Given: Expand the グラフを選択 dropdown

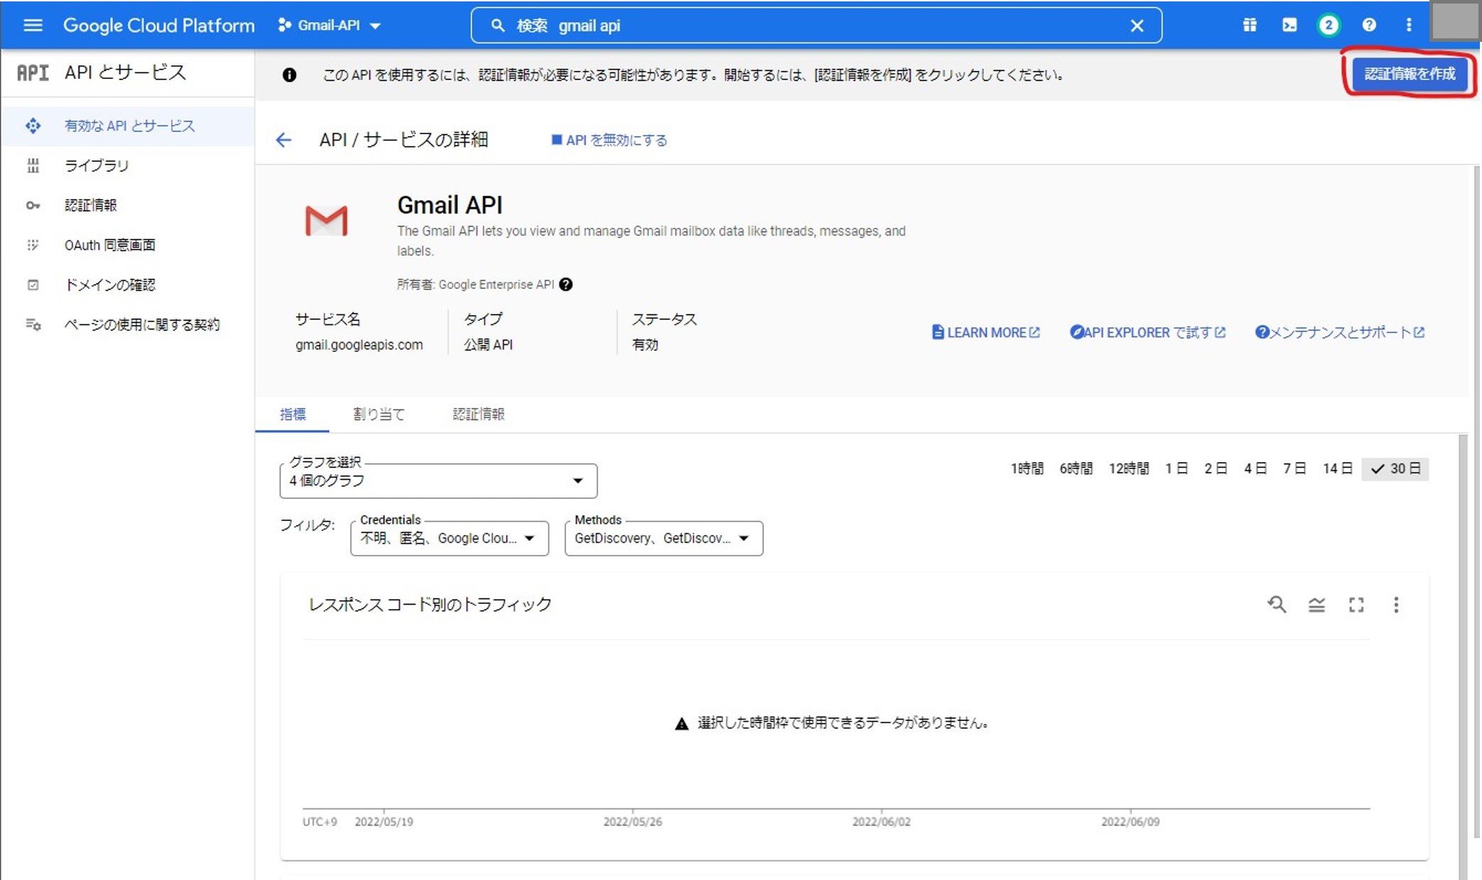Looking at the screenshot, I should 438,480.
